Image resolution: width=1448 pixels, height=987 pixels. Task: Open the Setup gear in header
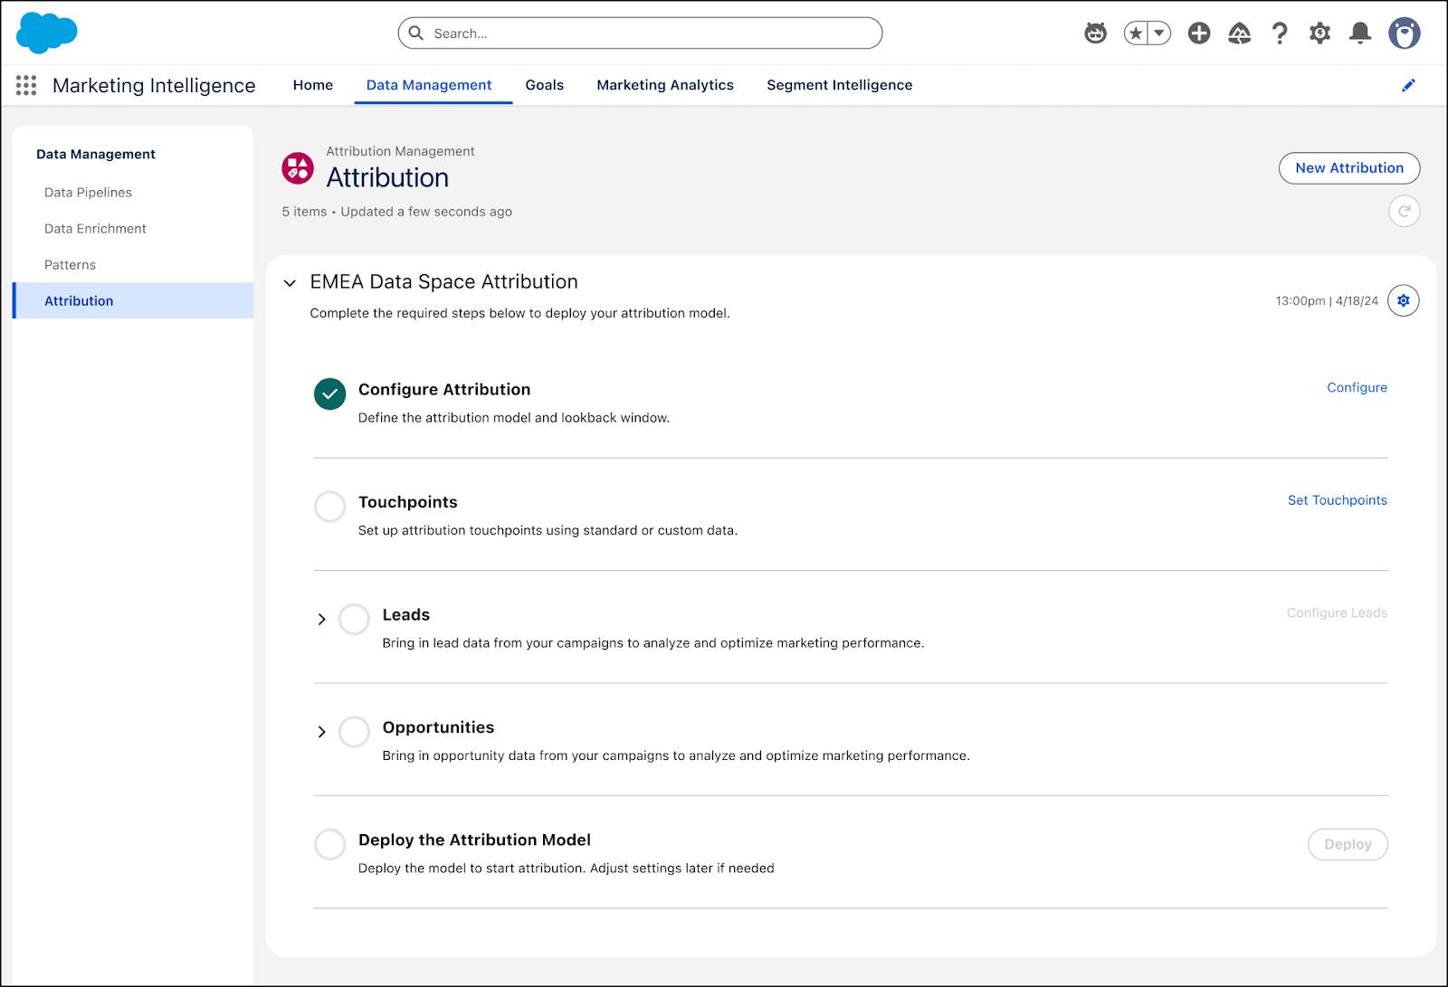[1319, 33]
